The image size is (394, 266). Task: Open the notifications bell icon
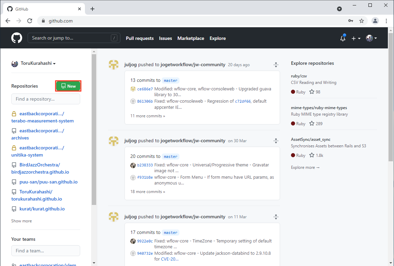tap(343, 38)
